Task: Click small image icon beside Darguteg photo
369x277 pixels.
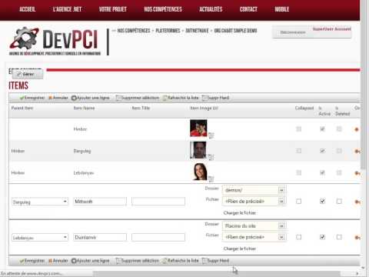Action: [211, 157]
